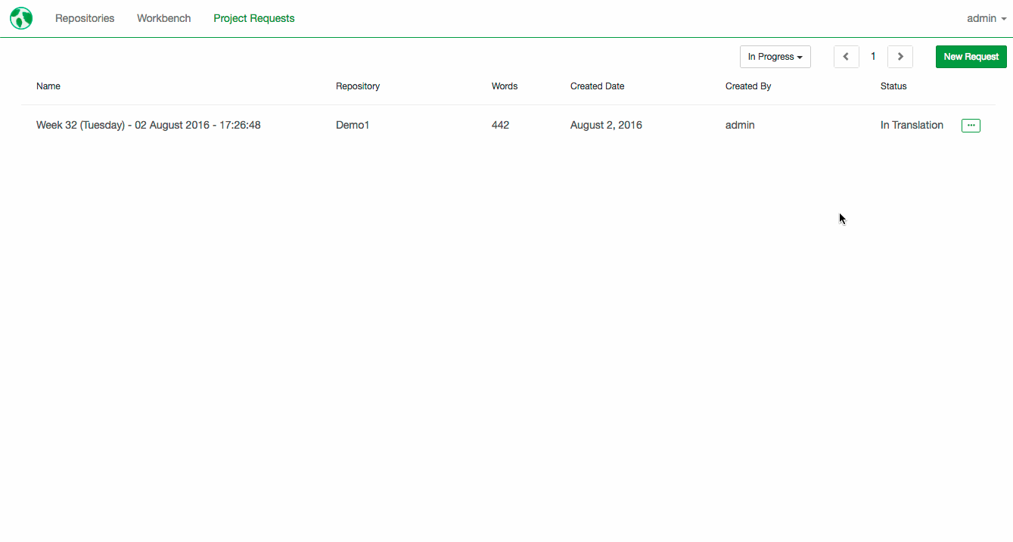Open the In Progress filter dropdown

click(775, 57)
